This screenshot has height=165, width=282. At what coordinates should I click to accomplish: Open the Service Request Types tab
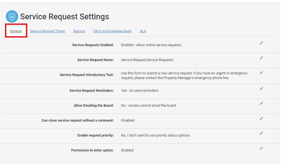(47, 31)
